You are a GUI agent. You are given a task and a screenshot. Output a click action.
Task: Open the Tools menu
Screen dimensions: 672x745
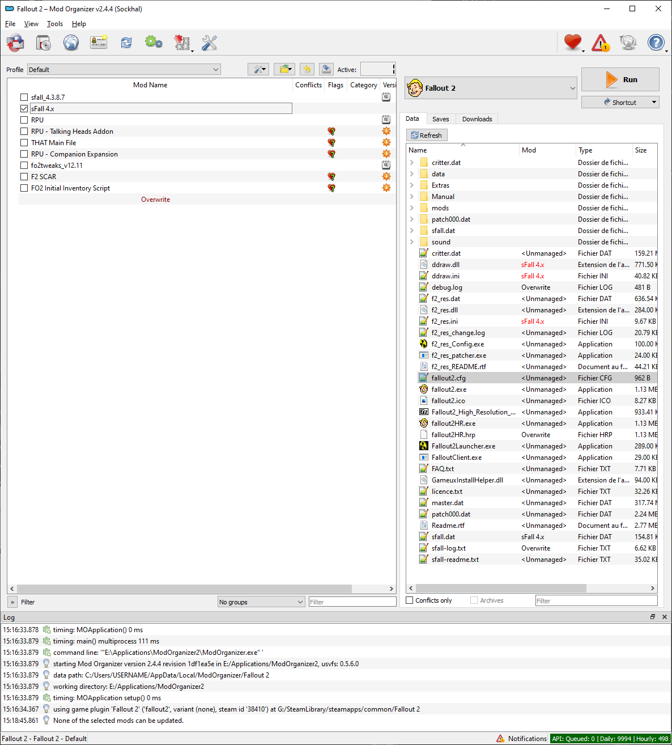click(x=55, y=24)
